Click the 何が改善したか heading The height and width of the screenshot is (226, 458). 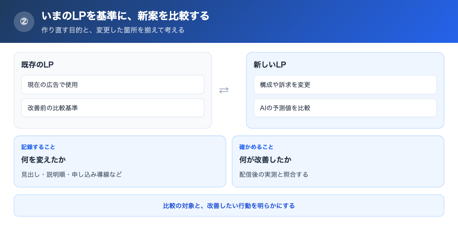point(265,160)
